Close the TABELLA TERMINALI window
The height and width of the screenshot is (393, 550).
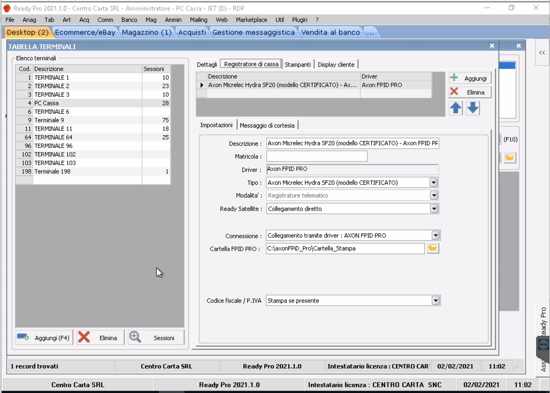492,46
